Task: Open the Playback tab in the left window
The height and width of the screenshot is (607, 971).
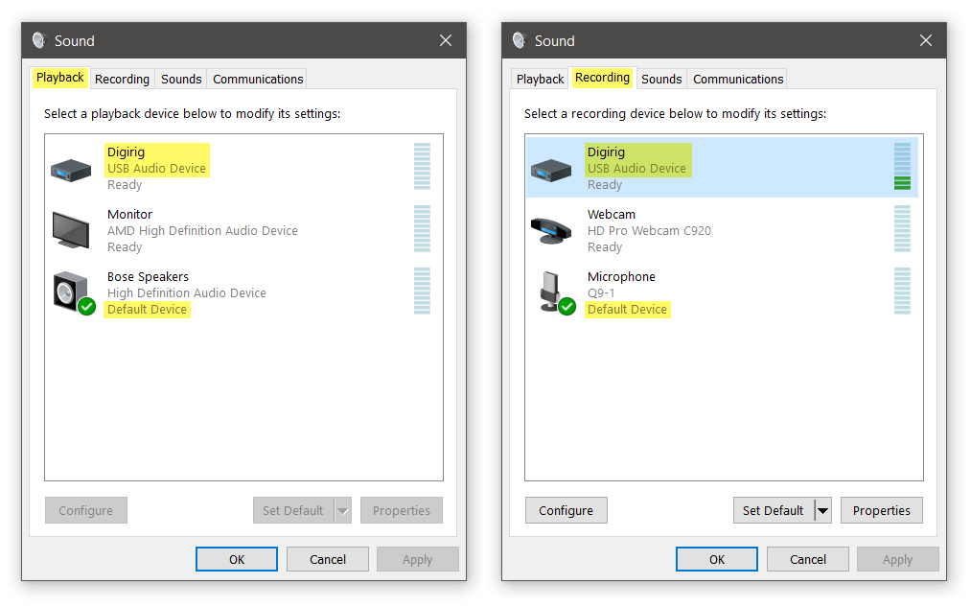Action: coord(60,78)
